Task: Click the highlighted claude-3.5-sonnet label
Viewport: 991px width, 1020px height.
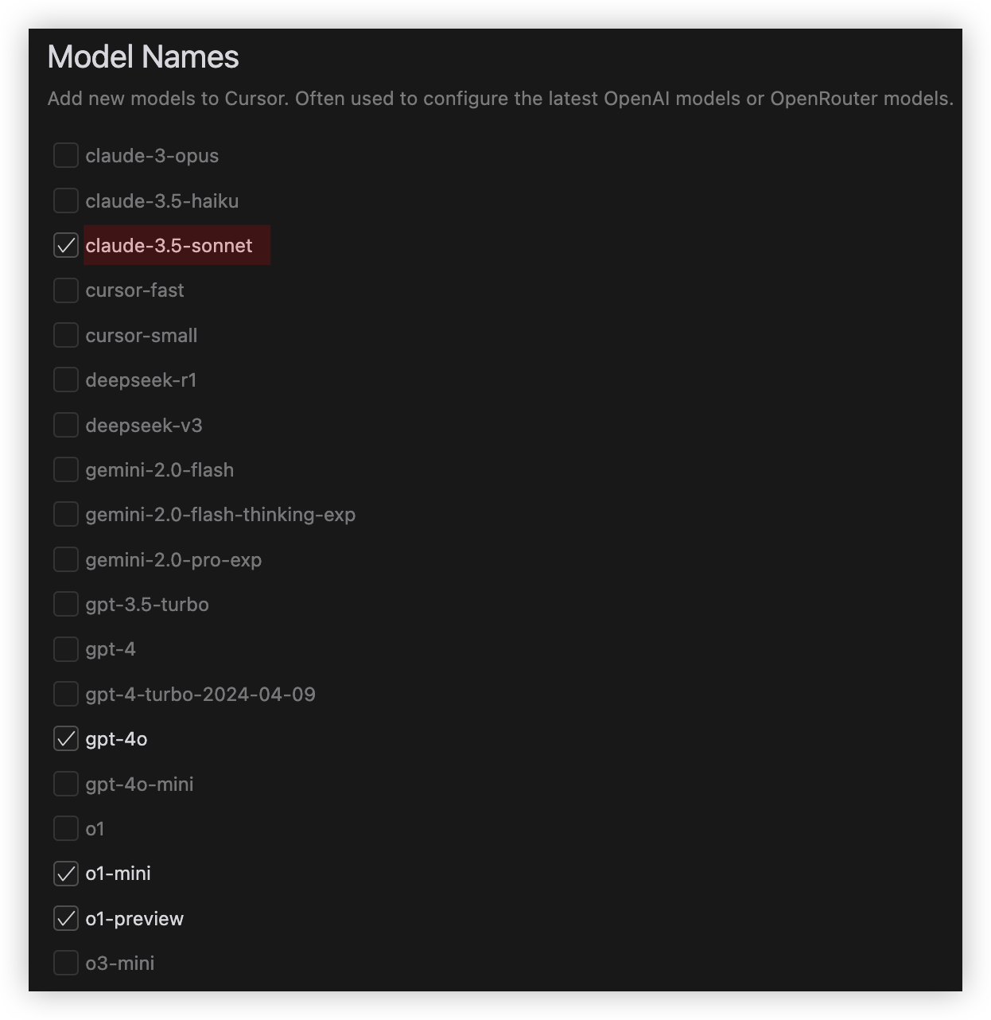Action: click(x=169, y=246)
